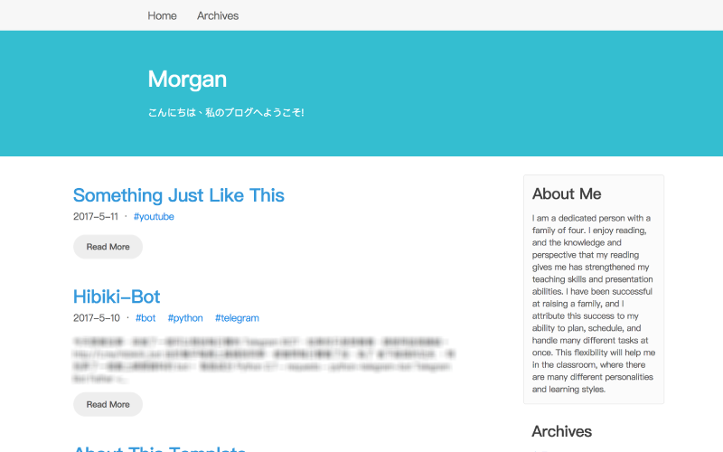The width and height of the screenshot is (723, 452).
Task: Filter posts by the #bot tag
Action: pyautogui.click(x=146, y=318)
